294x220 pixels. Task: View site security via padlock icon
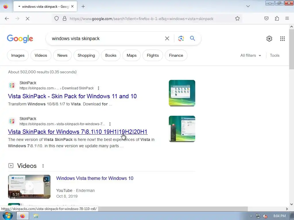65,19
